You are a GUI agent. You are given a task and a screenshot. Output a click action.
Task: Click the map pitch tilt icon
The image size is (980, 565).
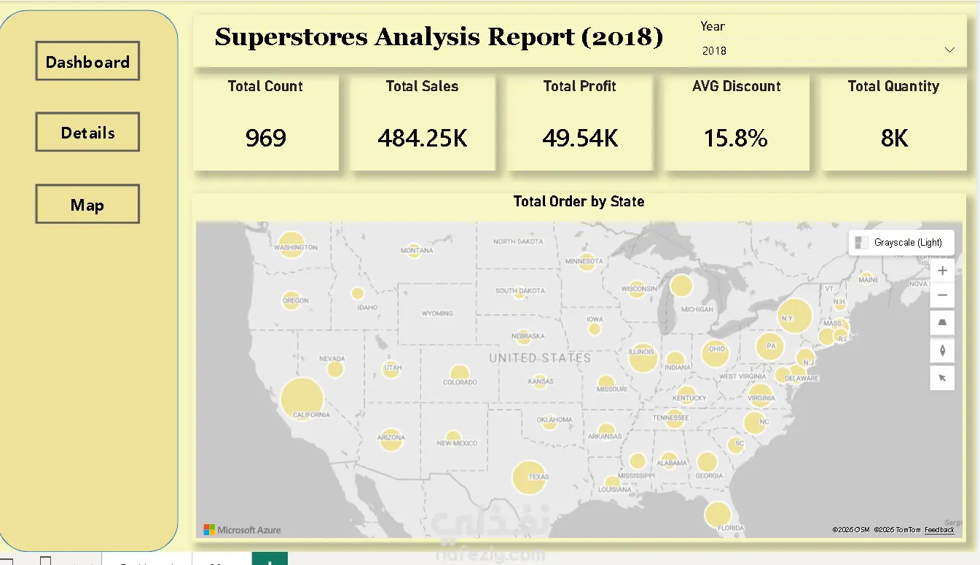coord(942,323)
